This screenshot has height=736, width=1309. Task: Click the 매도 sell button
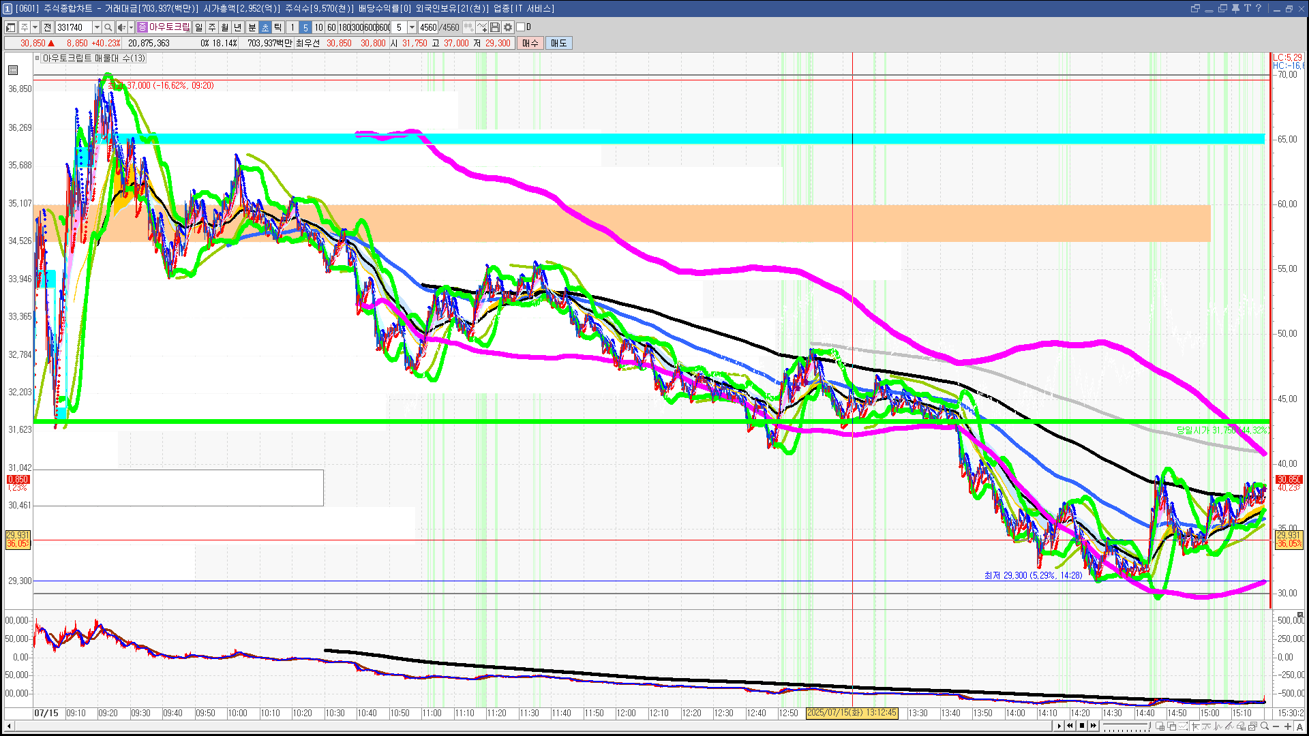point(559,43)
